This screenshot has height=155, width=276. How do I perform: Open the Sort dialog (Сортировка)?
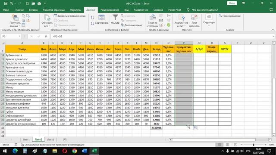tap(102, 20)
